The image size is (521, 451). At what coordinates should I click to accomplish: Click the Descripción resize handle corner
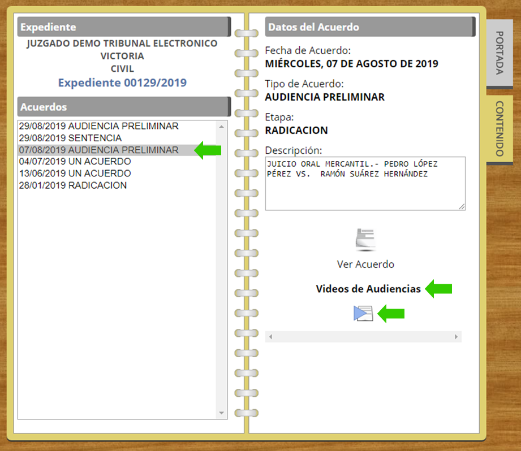(462, 207)
